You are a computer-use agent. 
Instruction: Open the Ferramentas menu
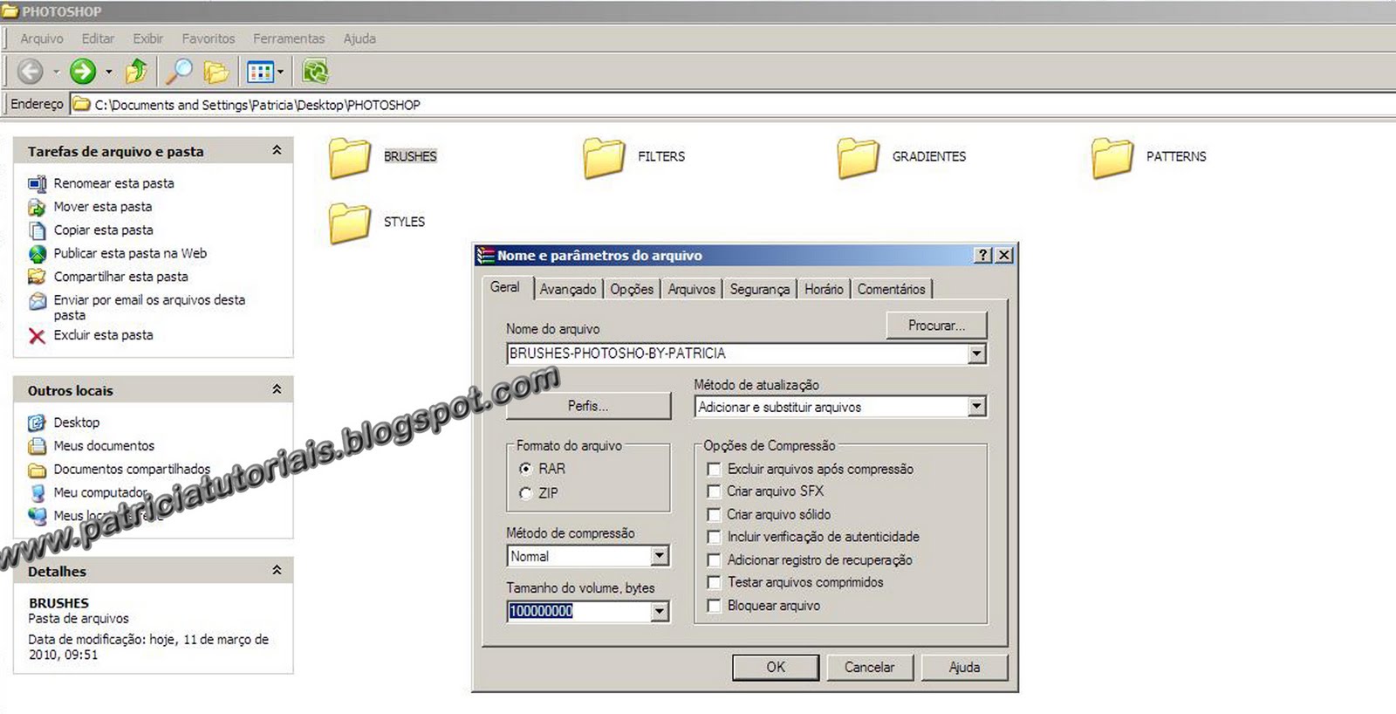[289, 38]
